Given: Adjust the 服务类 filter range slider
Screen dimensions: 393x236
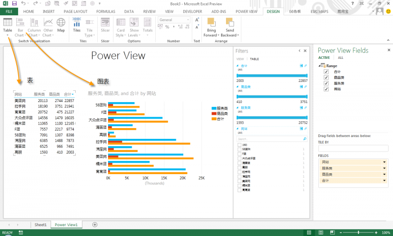Looking at the screenshot, I should pos(272,118).
